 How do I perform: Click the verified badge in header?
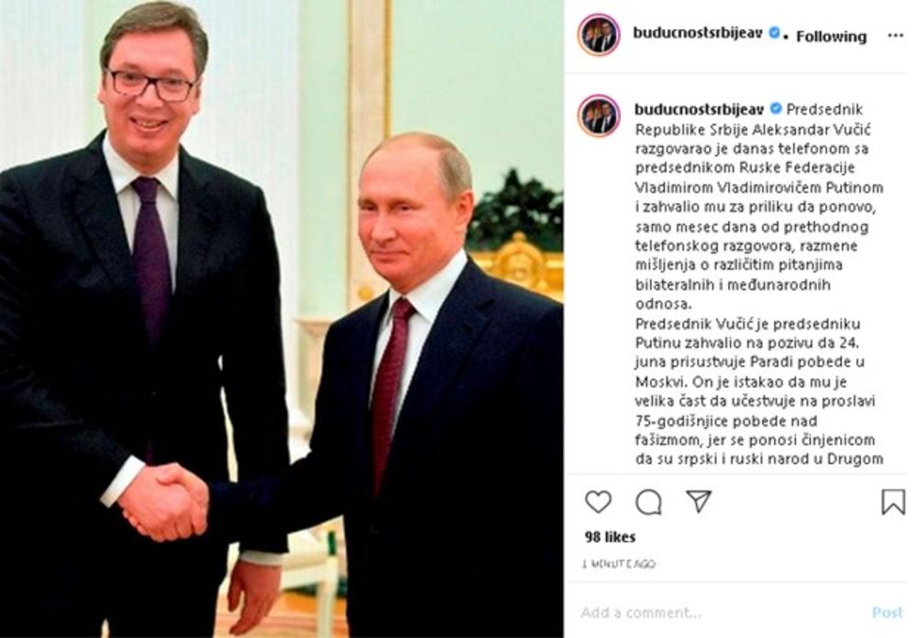pyautogui.click(x=774, y=33)
